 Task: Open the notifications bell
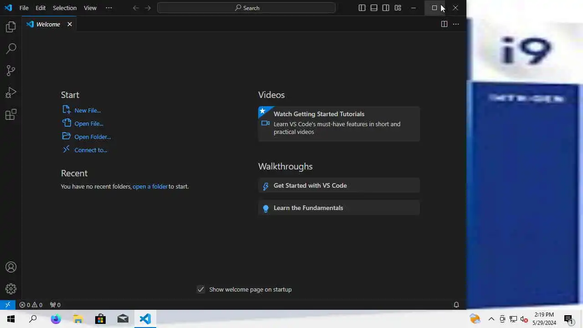[456, 305]
